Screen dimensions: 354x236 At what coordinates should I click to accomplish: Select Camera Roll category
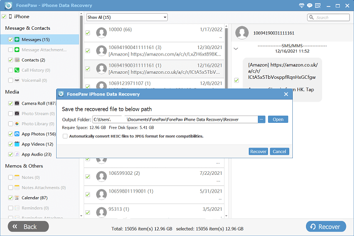pyautogui.click(x=39, y=103)
